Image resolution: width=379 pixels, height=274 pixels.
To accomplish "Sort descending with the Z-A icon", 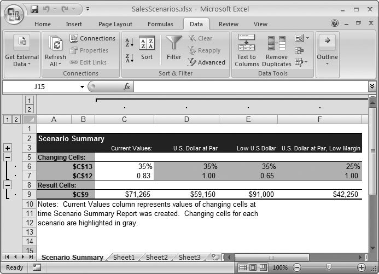I will coord(130,57).
